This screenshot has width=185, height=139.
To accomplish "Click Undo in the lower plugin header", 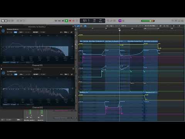I will [36, 75].
